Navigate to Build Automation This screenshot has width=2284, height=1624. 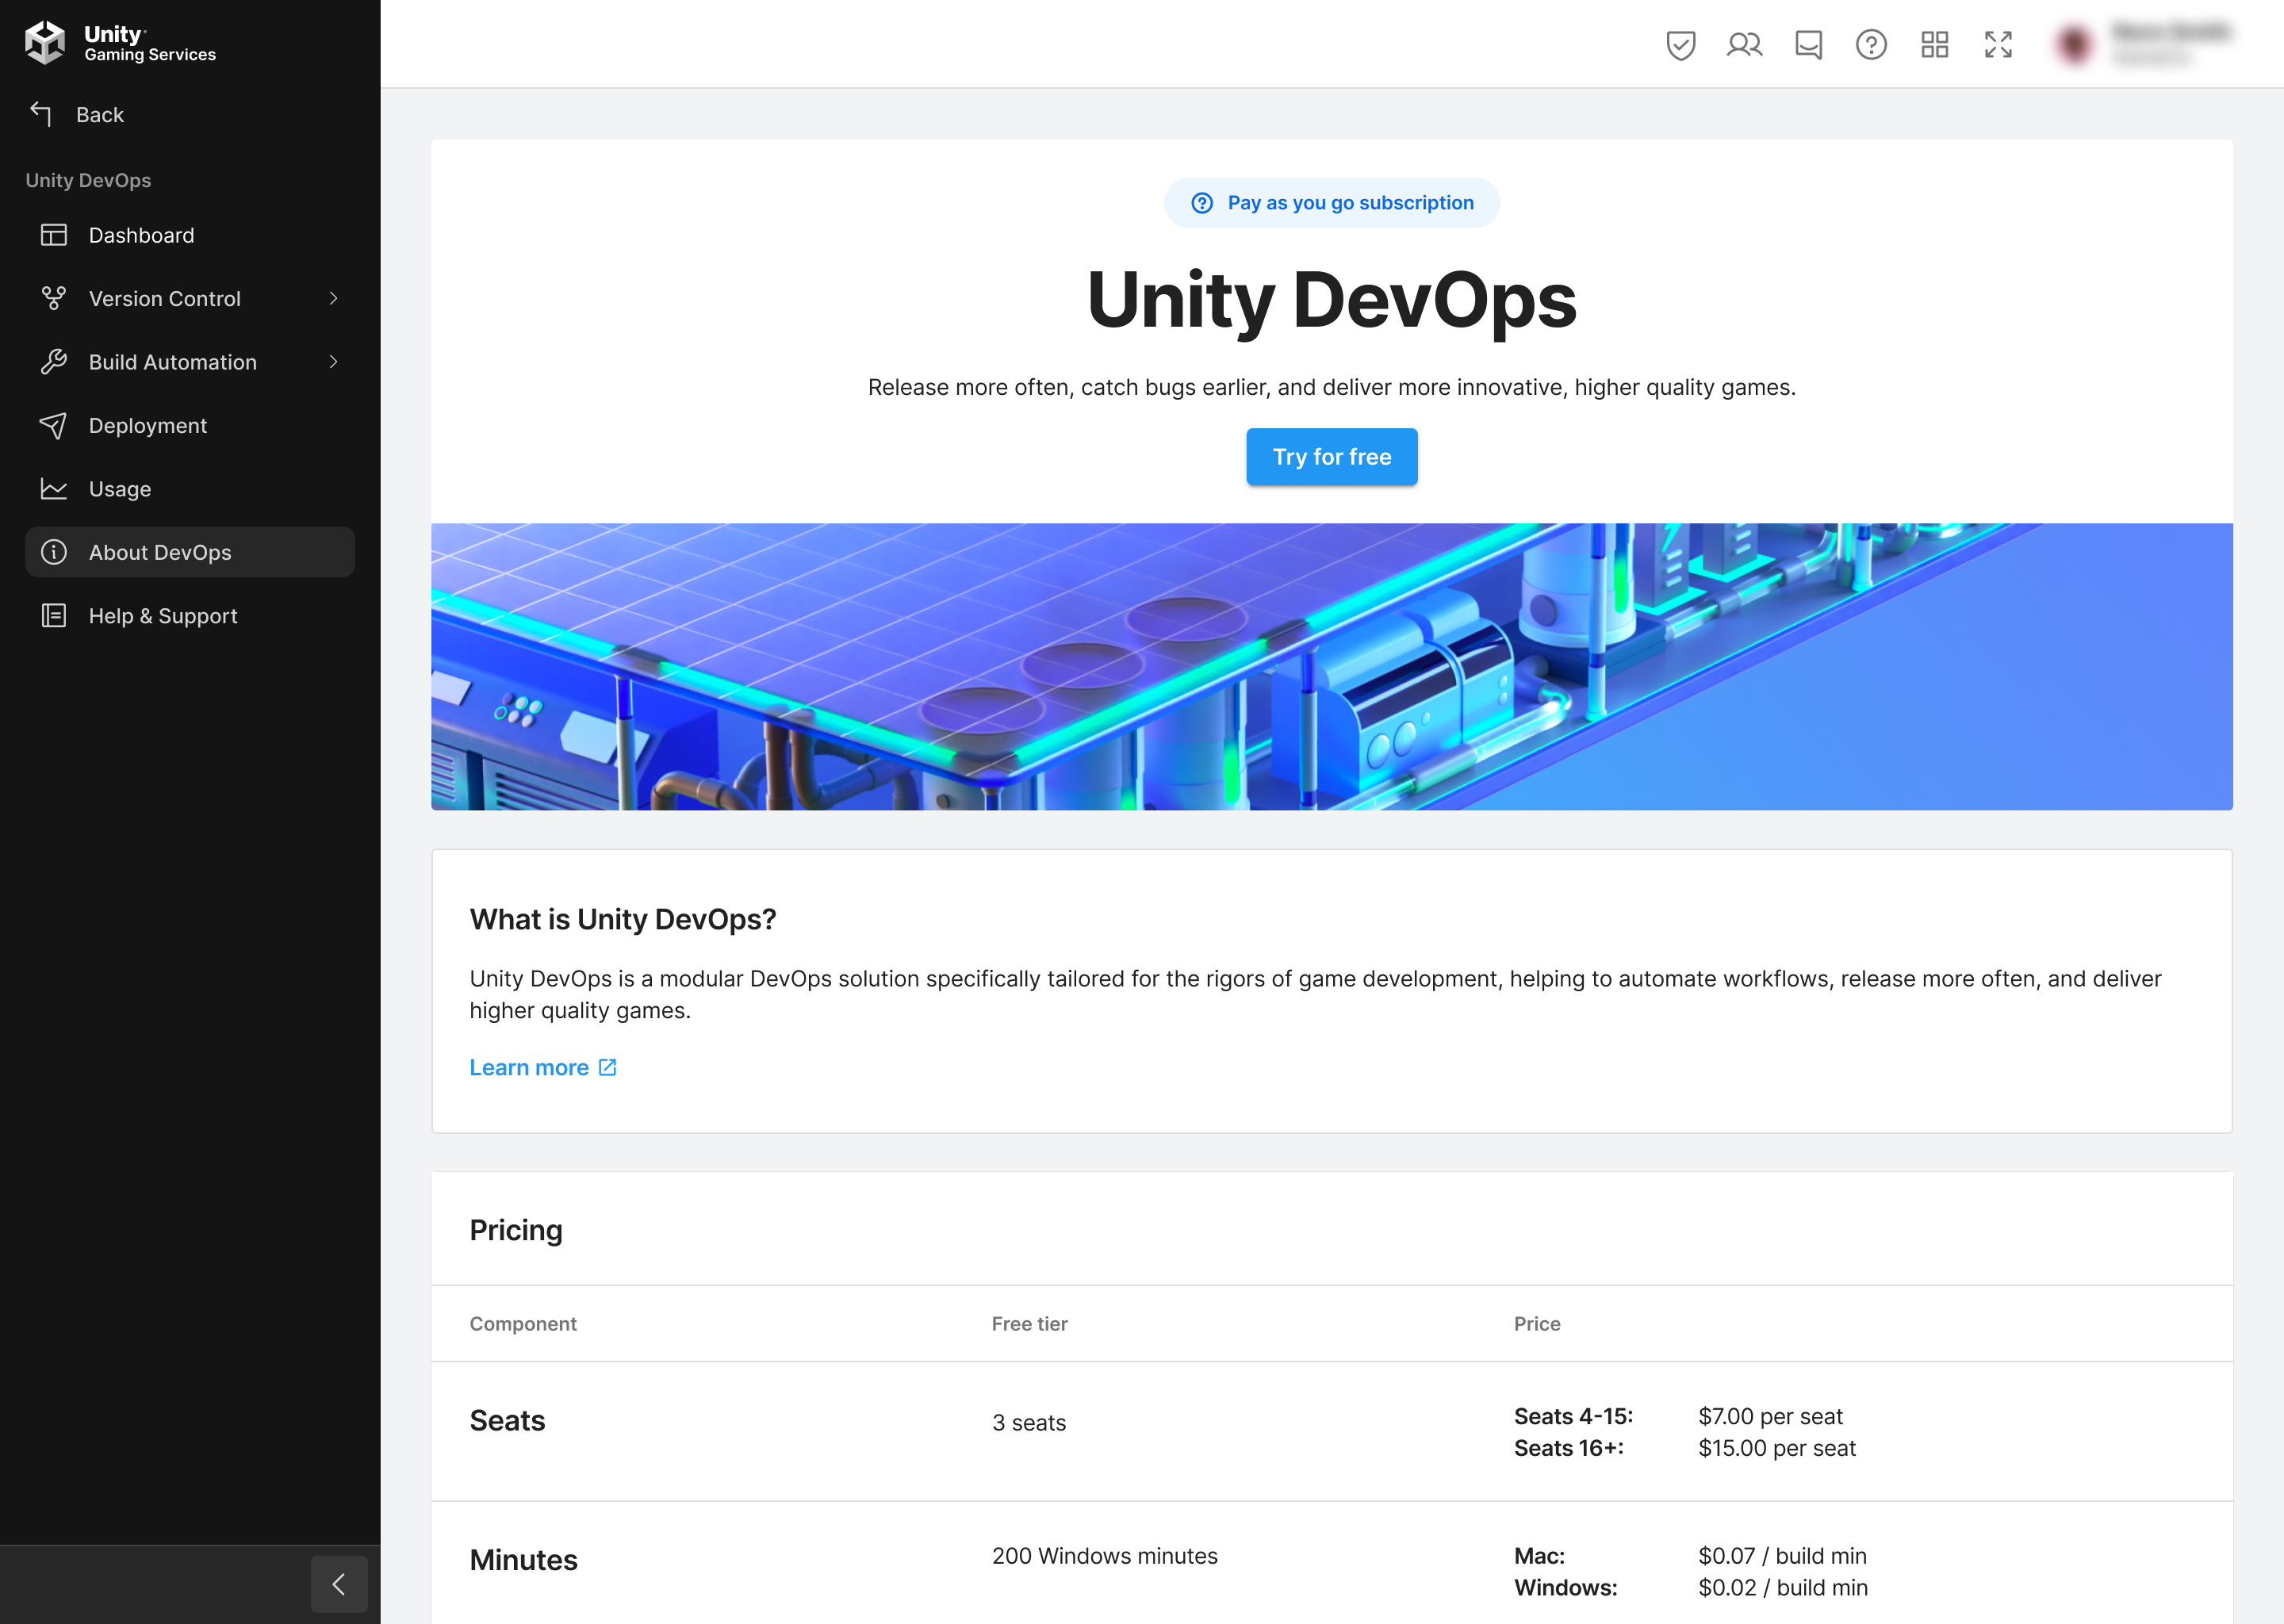(x=172, y=360)
